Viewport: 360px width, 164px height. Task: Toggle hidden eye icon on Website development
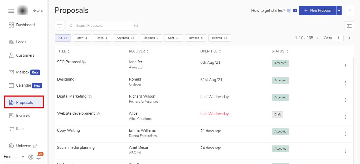[x=98, y=114]
